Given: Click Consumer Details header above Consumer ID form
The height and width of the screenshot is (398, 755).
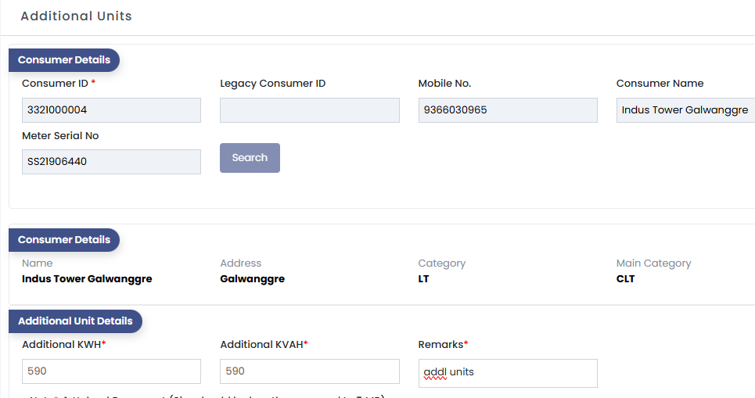Looking at the screenshot, I should click(64, 60).
